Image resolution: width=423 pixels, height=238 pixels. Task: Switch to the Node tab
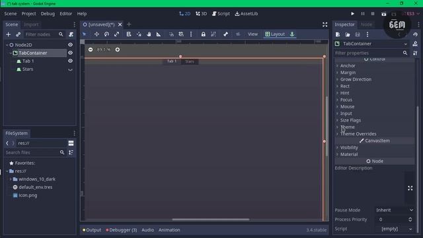[366, 24]
